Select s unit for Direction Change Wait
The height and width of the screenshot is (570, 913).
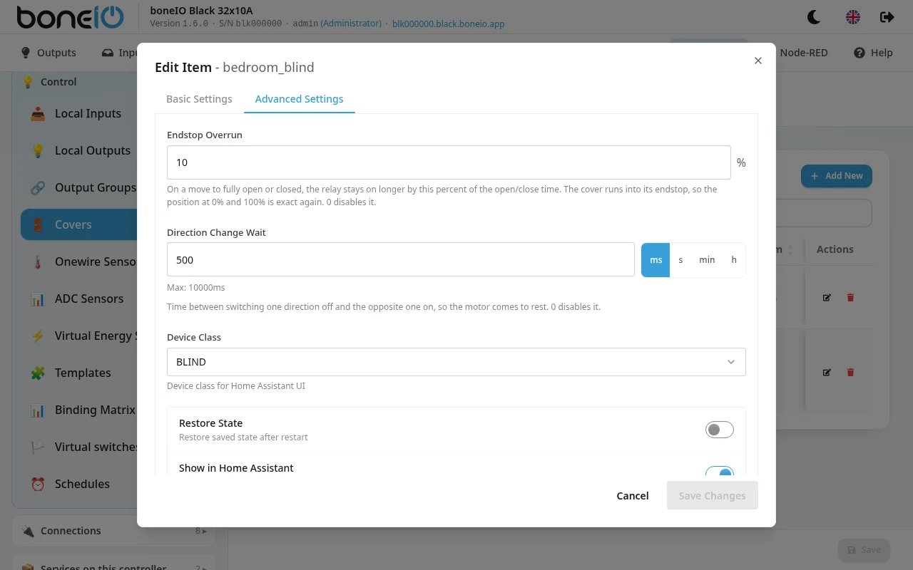(680, 259)
